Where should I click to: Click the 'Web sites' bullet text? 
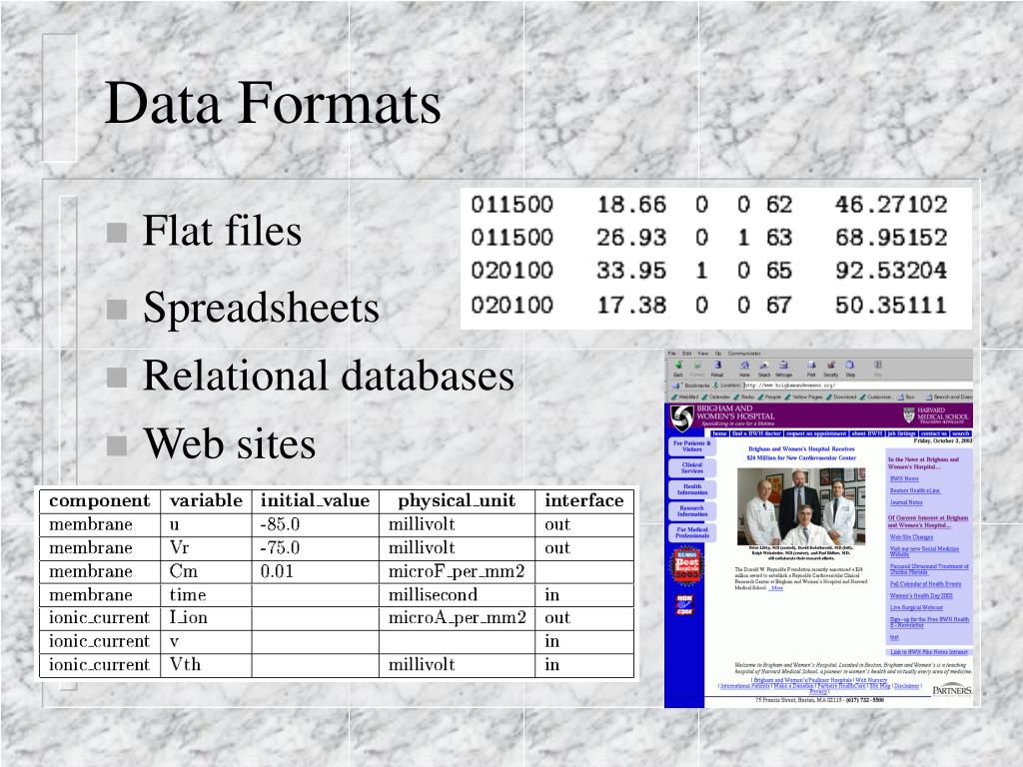point(230,444)
